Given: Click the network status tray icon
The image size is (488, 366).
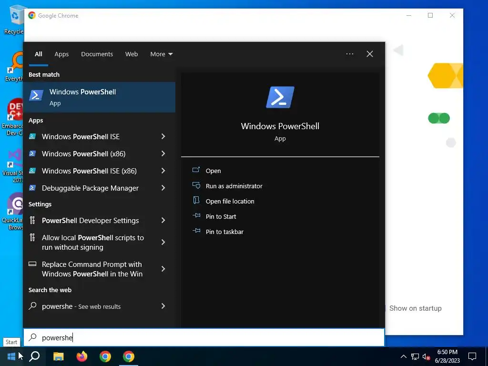Looking at the screenshot, I should 415,356.
